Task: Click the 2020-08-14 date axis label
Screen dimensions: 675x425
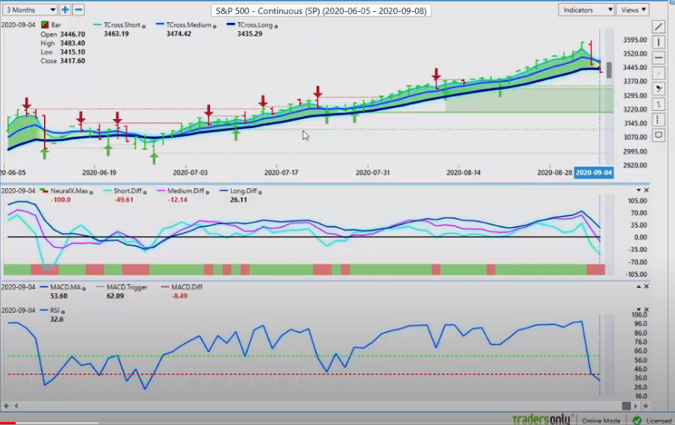Action: coord(463,173)
